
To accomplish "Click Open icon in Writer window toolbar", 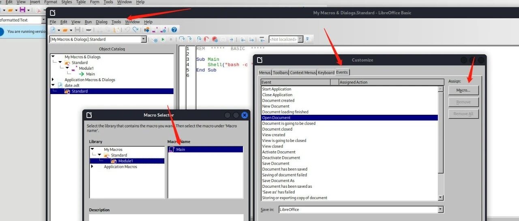I will click(10, 9).
